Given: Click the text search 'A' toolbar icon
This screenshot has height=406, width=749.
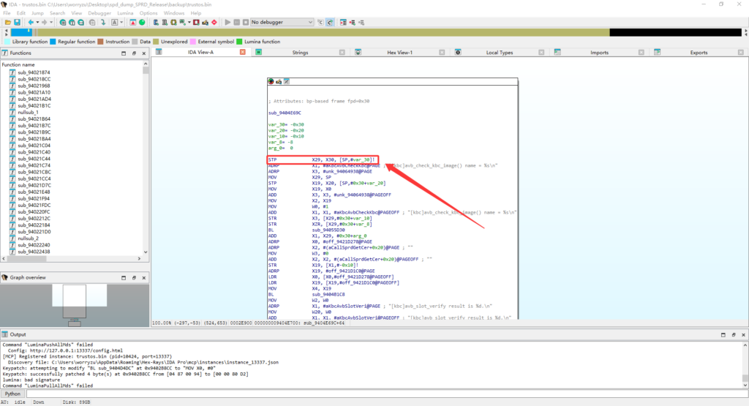Looking at the screenshot, I should (115, 22).
